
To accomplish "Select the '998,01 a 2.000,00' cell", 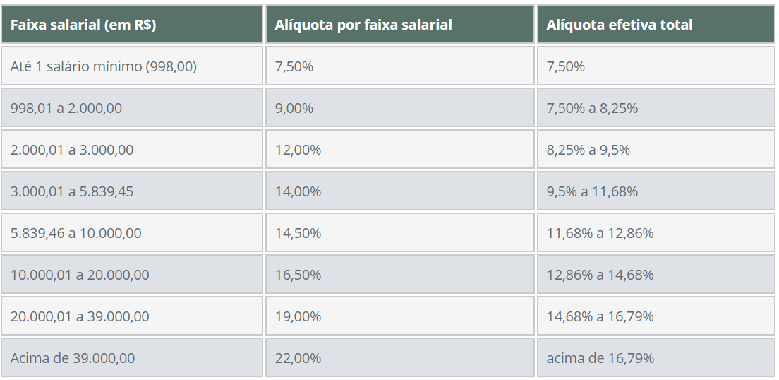I will (66, 108).
